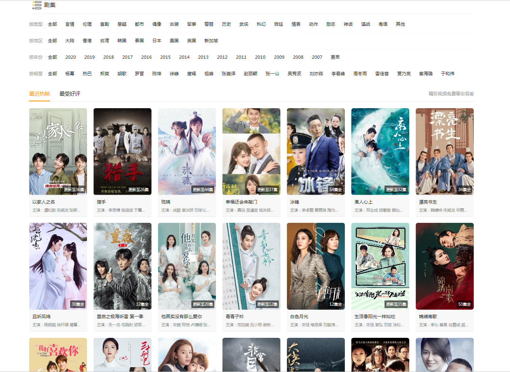Select 全部 in the 按地区 row
Image resolution: width=510 pixels, height=372 pixels.
point(52,41)
